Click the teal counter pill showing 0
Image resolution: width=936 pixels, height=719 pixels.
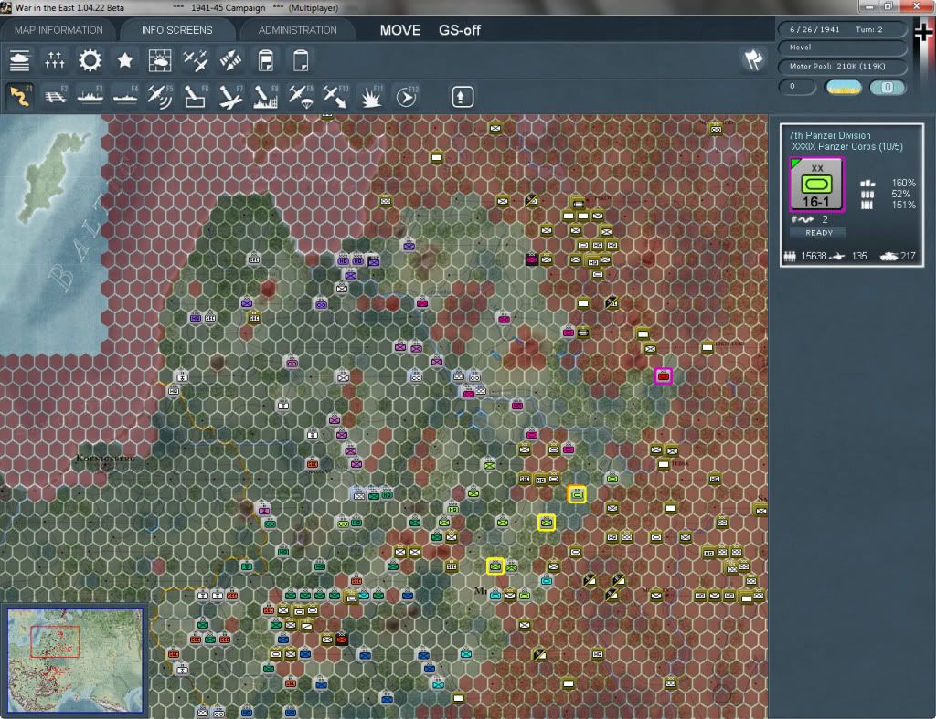[887, 87]
